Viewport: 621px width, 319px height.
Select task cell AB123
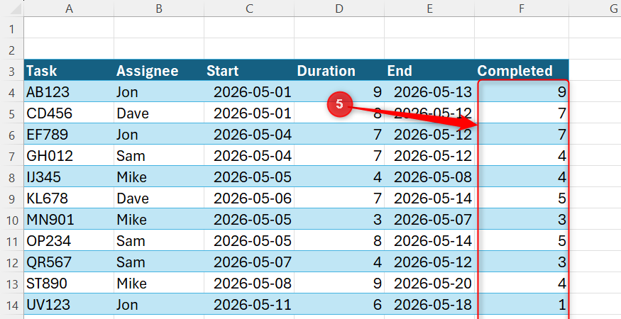click(x=69, y=92)
